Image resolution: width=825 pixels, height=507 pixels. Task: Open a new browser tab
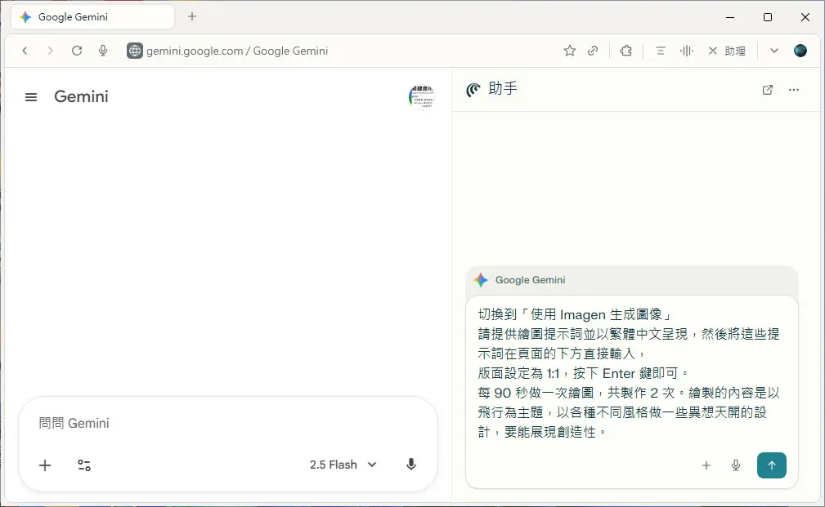coord(192,16)
